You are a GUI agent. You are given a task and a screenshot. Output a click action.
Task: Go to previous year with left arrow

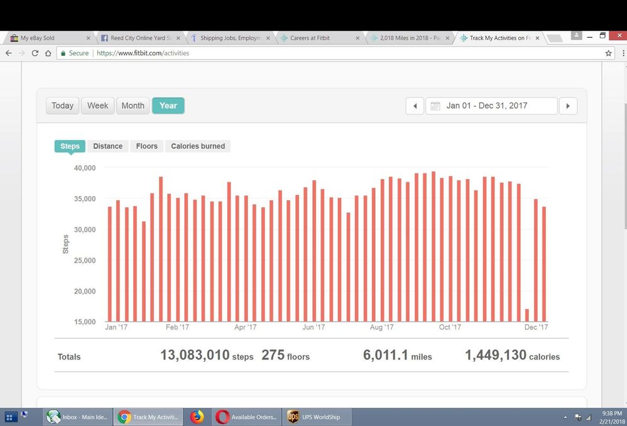click(415, 106)
